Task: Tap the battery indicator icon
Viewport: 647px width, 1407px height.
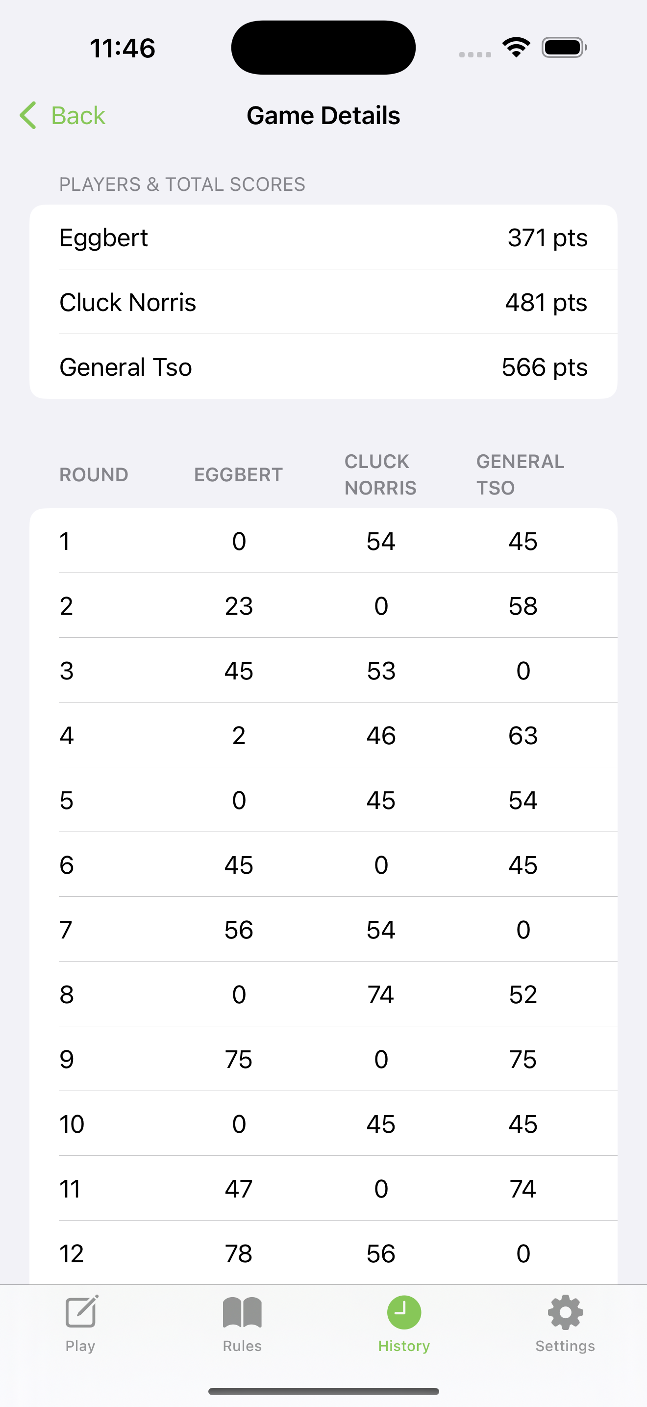Action: pos(564,48)
